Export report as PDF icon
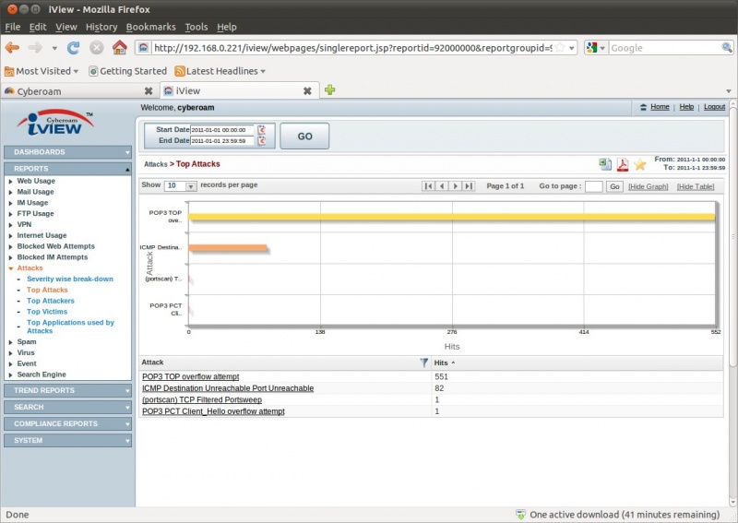 pyautogui.click(x=622, y=164)
